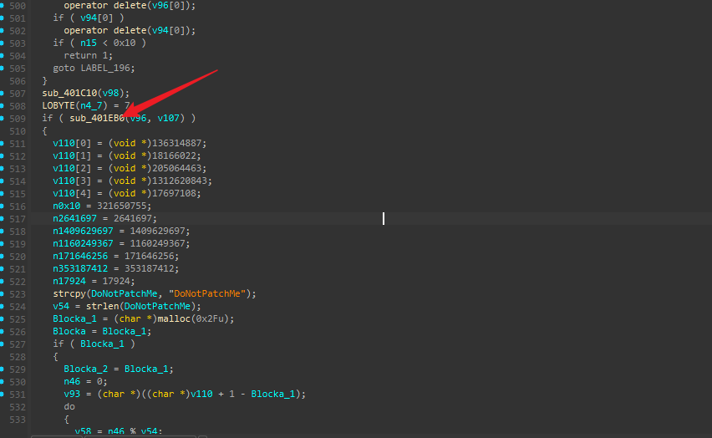This screenshot has height=438, width=712.
Task: Select argument v107 on line 509
Action: [169, 118]
